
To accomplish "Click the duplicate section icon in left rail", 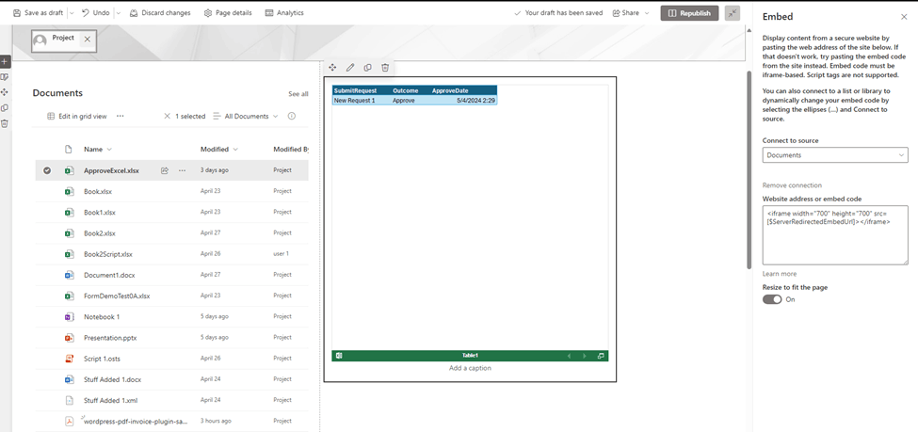I will click(x=5, y=107).
